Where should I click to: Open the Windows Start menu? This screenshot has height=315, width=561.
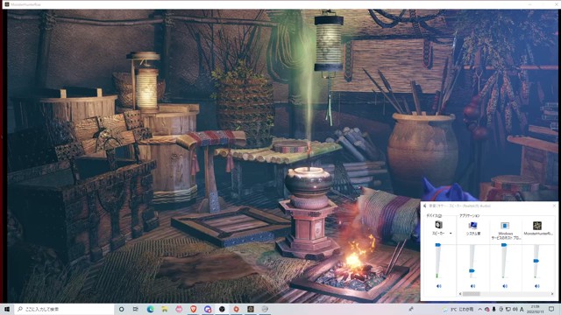7,309
